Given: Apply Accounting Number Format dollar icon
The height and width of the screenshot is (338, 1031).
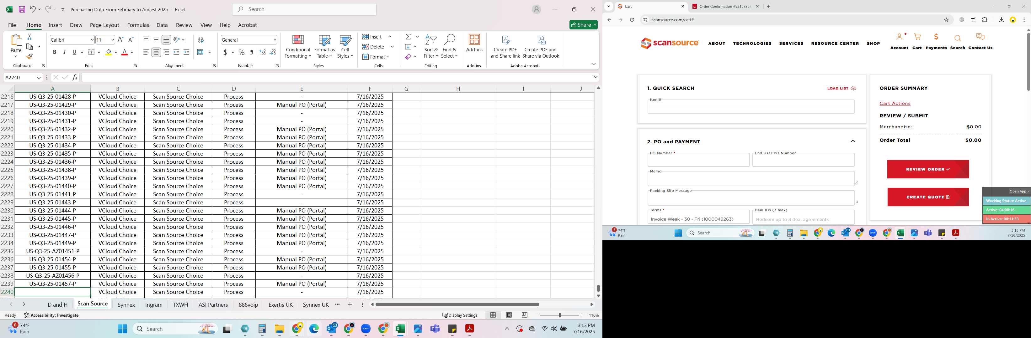Looking at the screenshot, I should click(x=226, y=52).
